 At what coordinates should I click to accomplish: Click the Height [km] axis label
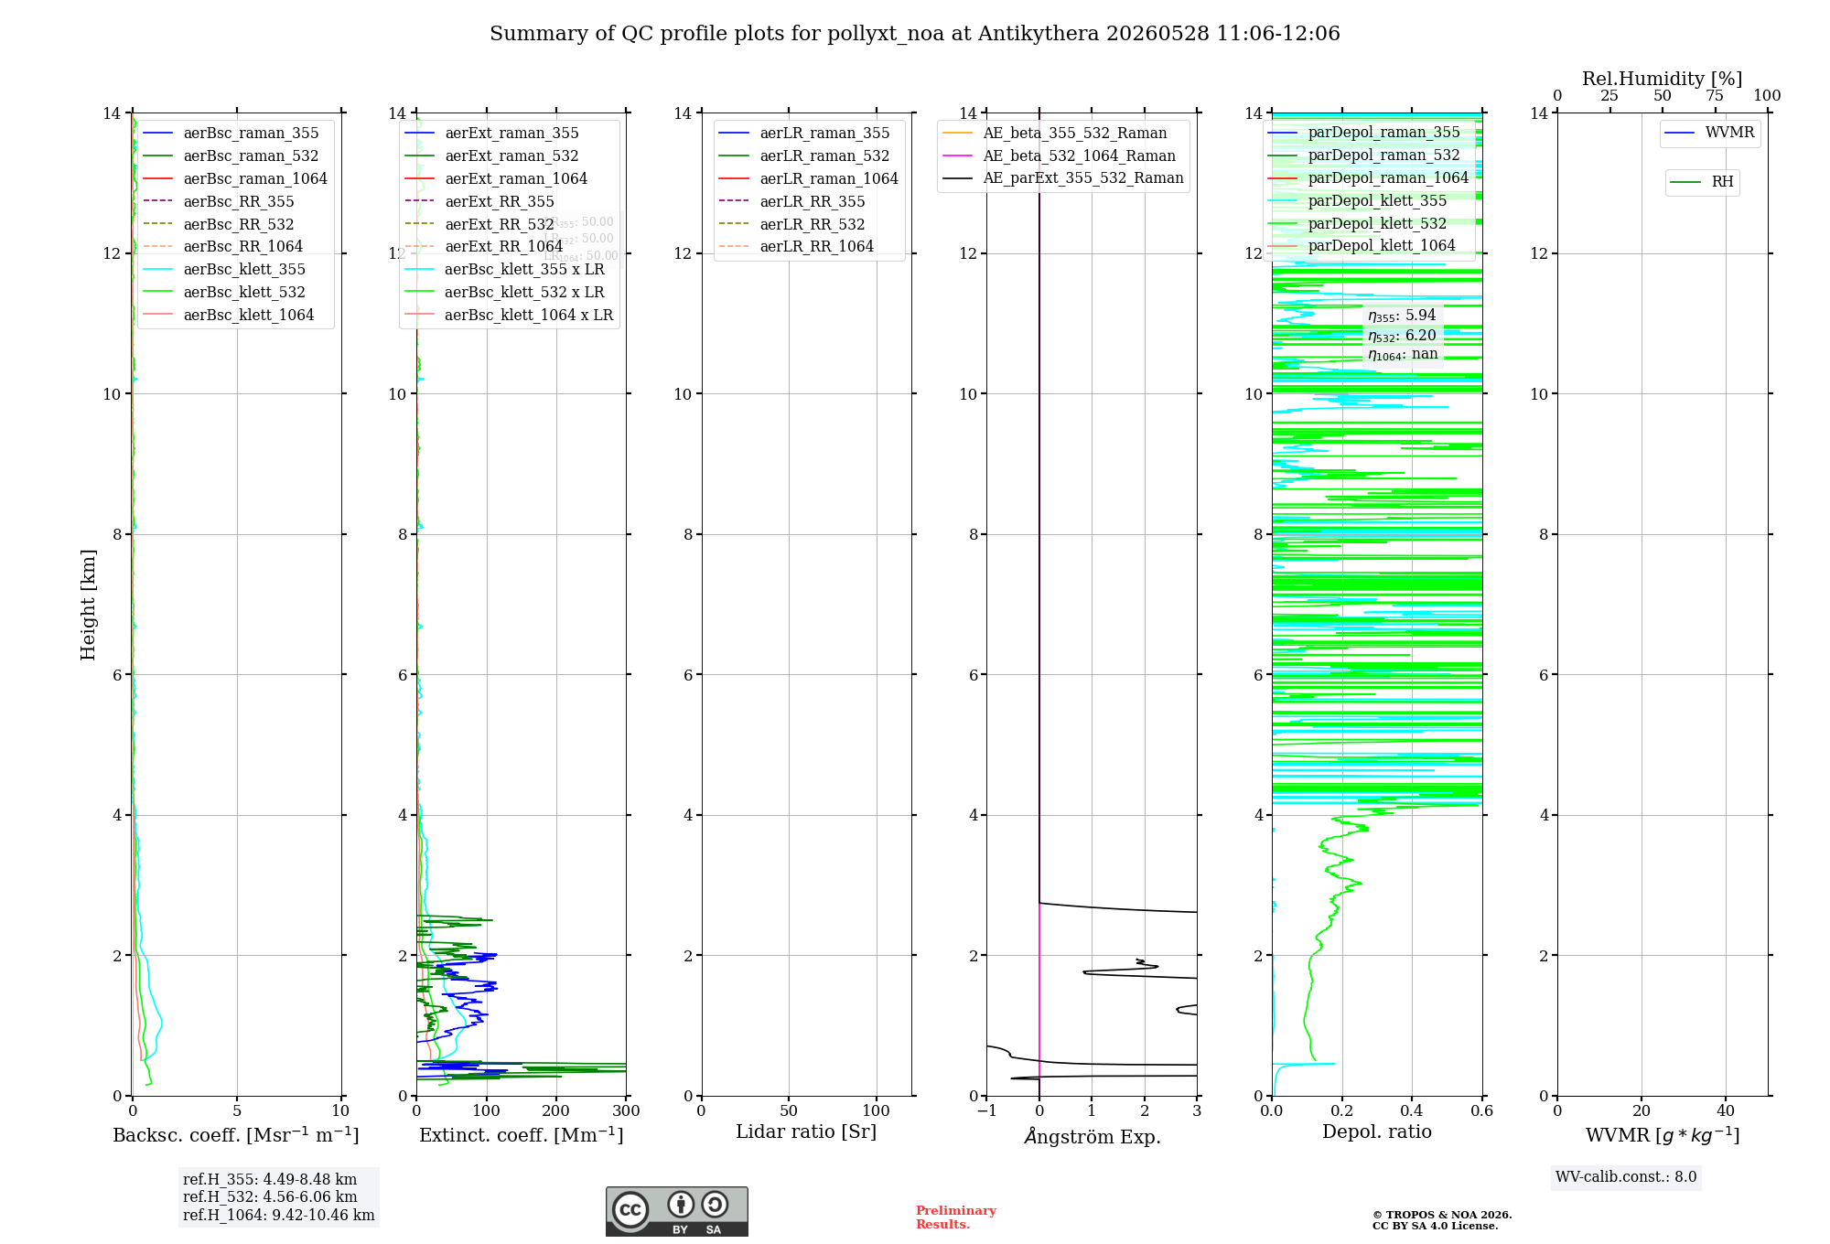[89, 605]
